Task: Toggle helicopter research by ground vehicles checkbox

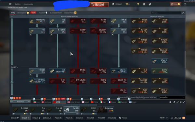Action: click(x=158, y=97)
